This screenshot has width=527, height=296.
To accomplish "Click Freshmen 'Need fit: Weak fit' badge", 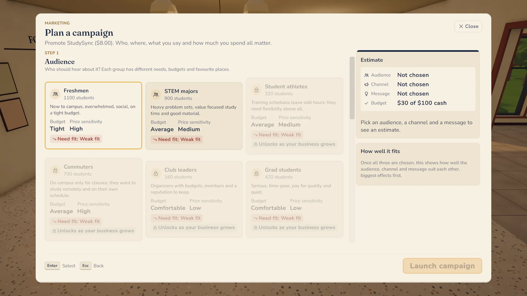I will 76,139.
